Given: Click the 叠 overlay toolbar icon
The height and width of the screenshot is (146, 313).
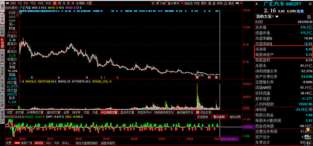Looking at the screenshot, I should coord(210,3).
